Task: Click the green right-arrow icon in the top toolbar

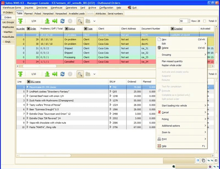Action: pos(55,21)
